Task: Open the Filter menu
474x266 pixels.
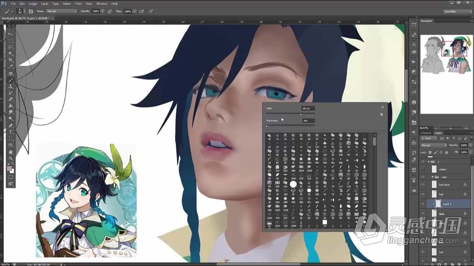Action: (x=78, y=4)
